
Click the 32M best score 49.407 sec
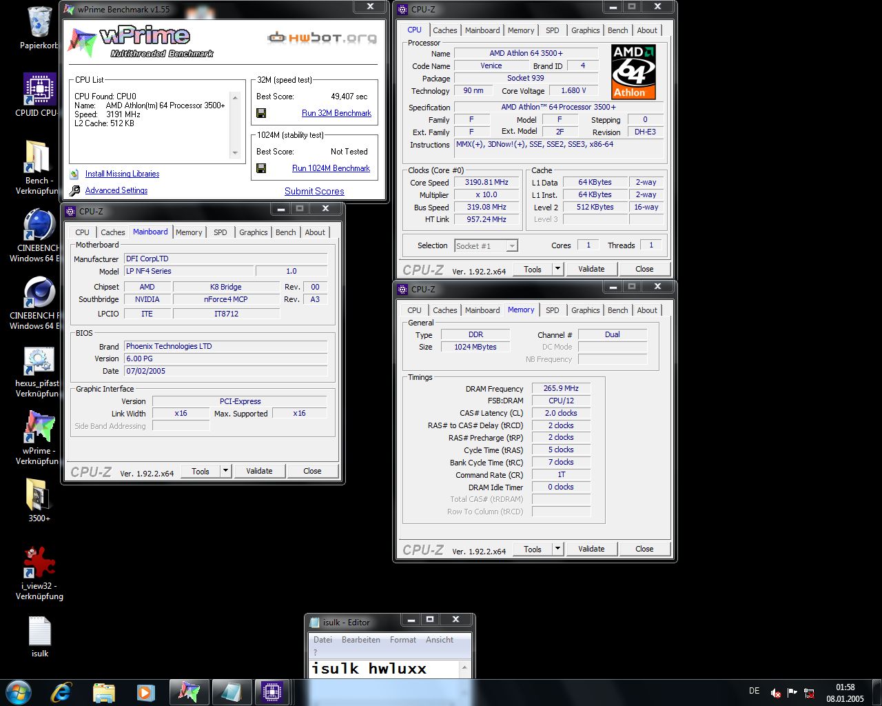[x=349, y=97]
